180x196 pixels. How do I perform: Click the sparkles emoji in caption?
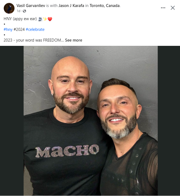coord(45,19)
